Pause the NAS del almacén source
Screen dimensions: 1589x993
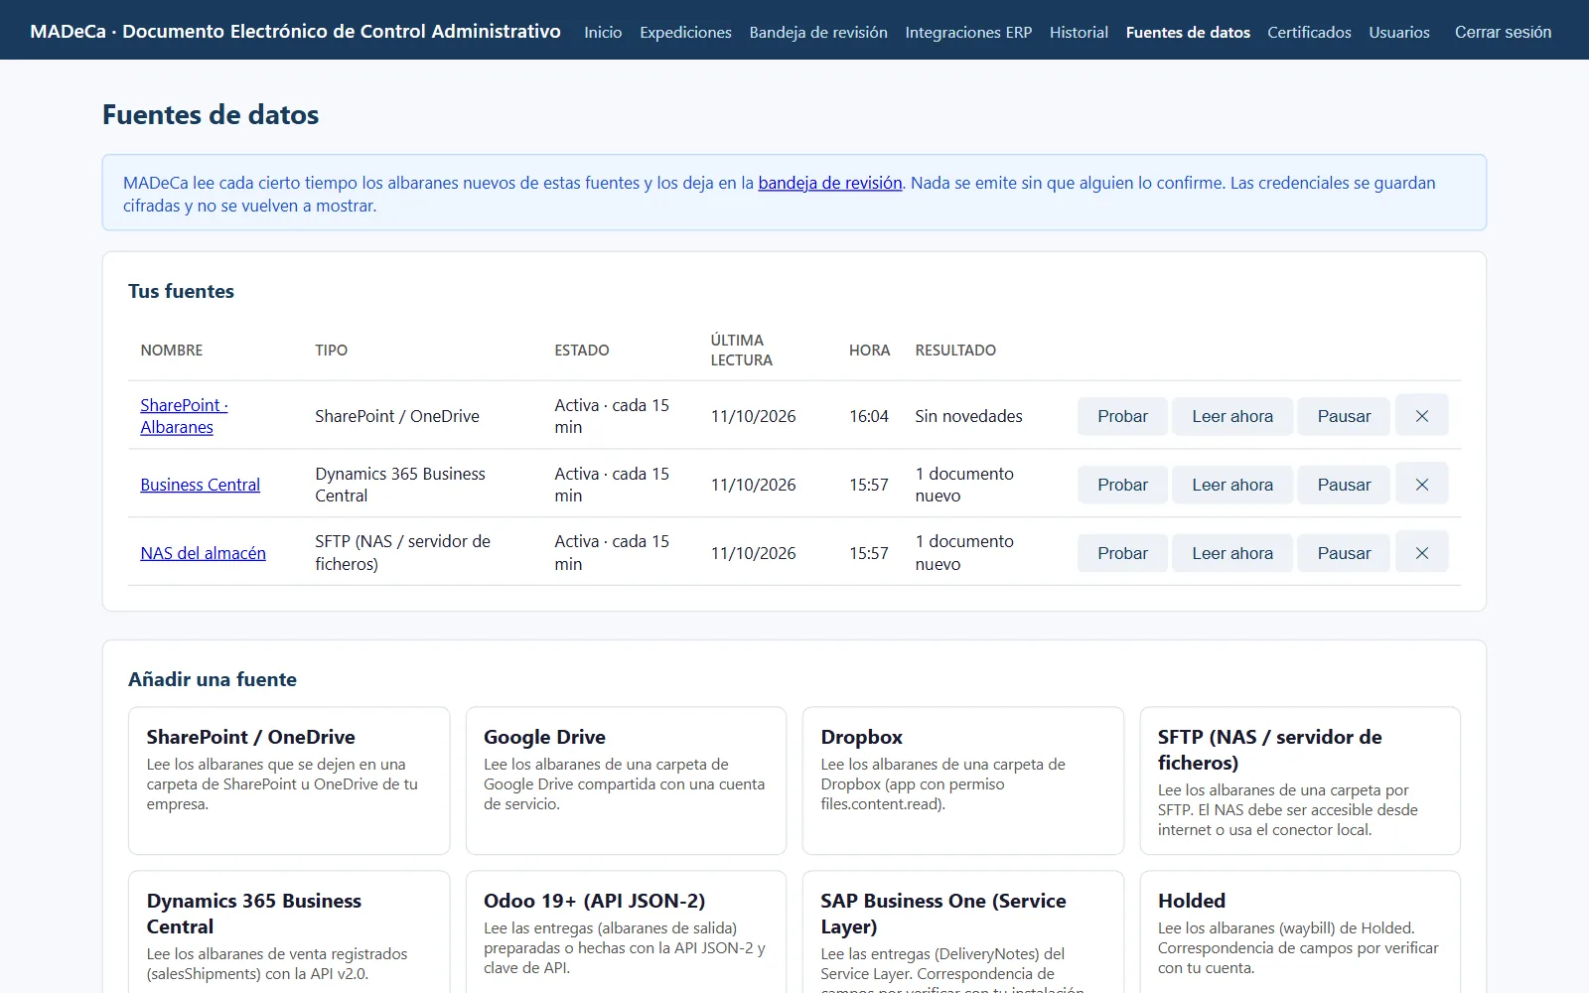click(x=1344, y=553)
